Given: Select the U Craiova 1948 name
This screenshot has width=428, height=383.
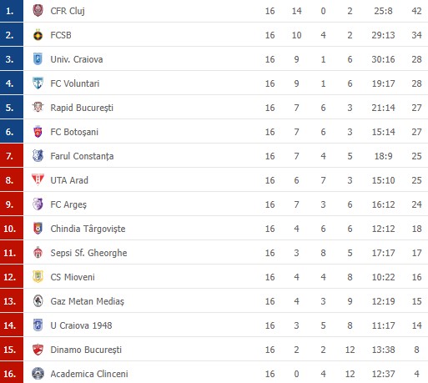Looking at the screenshot, I should (81, 325).
